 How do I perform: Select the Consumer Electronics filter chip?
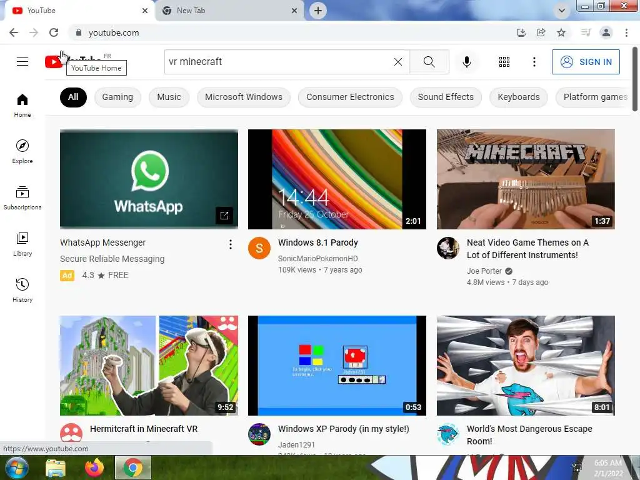(350, 97)
